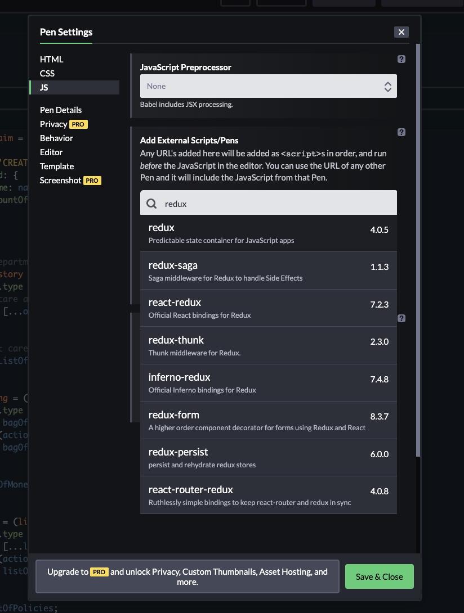The height and width of the screenshot is (613, 464).
Task: Open JavaScript Preprocessor dropdown
Action: click(x=268, y=86)
